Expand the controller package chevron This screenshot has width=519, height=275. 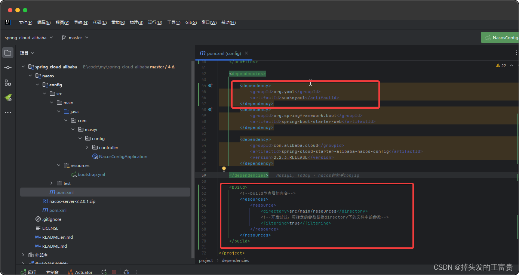(87, 148)
